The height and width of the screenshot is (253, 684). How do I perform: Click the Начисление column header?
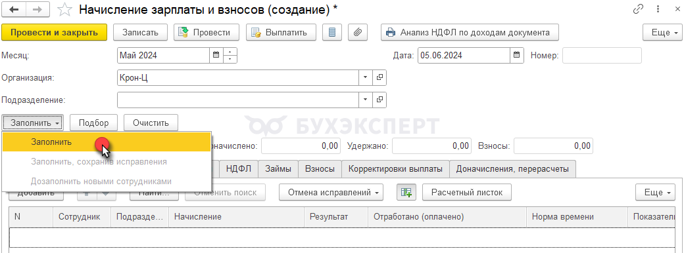click(x=236, y=216)
